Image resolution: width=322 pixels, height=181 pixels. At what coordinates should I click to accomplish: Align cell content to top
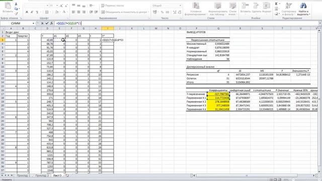pos(73,6)
